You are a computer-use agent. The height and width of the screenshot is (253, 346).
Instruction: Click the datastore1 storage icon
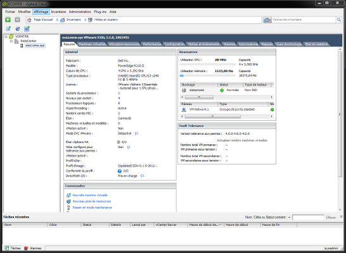tap(184, 90)
